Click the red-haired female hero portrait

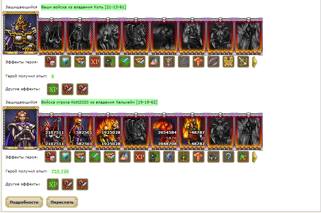pos(21,128)
